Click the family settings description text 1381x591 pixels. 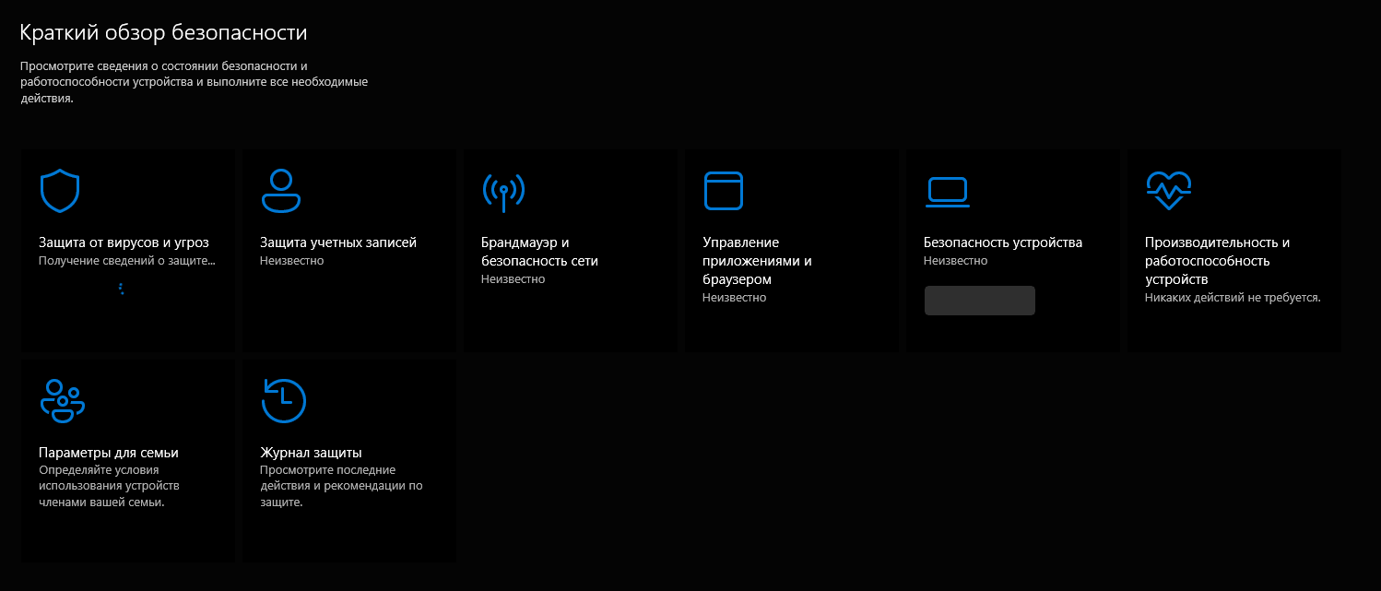[x=109, y=487]
